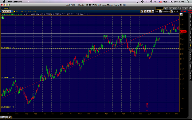Click the AUD/USD (BID) 20 d 1 h label
The height and width of the screenshot is (120, 192).
click(x=12, y=14)
